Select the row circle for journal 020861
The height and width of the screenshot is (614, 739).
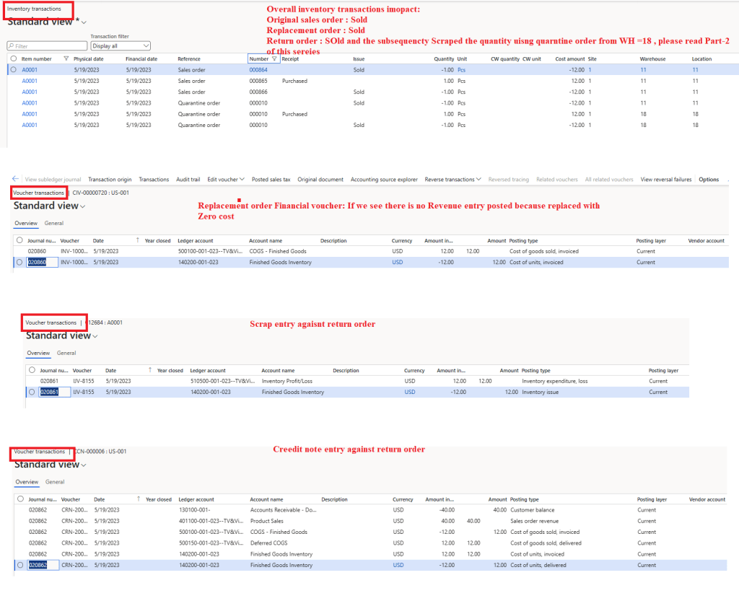[x=32, y=392]
